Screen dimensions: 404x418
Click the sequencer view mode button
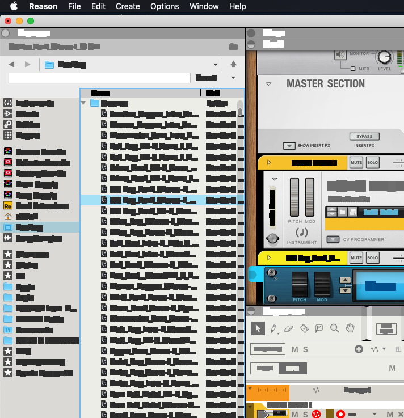click(386, 329)
